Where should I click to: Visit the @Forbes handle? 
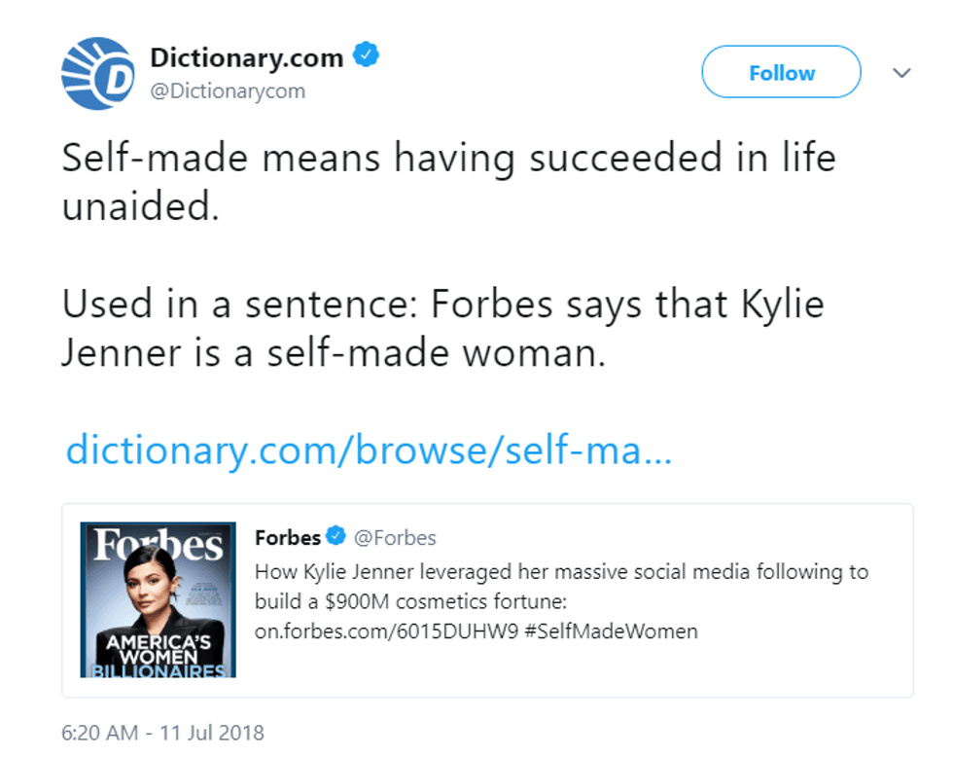tap(393, 537)
